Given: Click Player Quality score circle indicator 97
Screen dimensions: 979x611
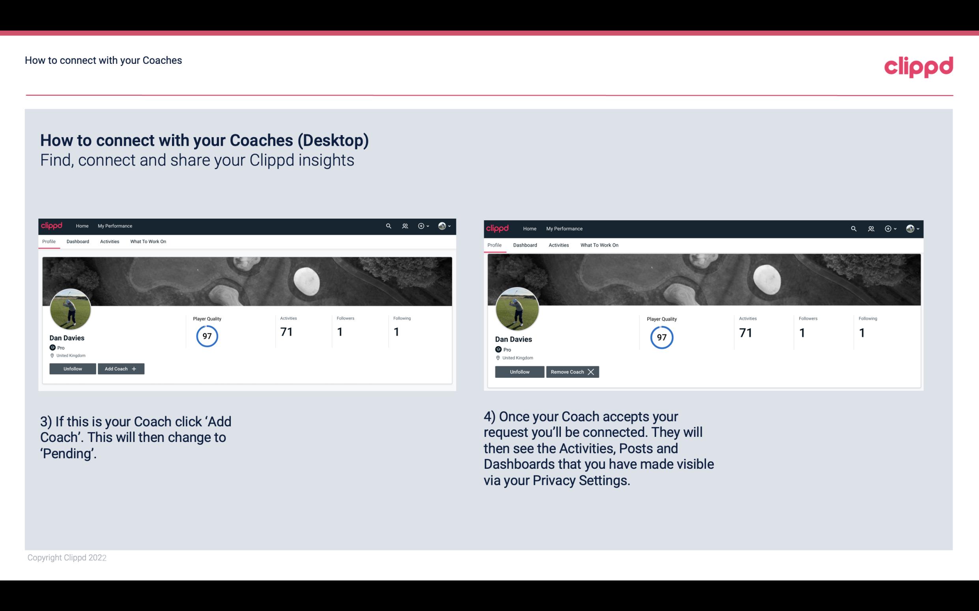Looking at the screenshot, I should click(x=207, y=336).
